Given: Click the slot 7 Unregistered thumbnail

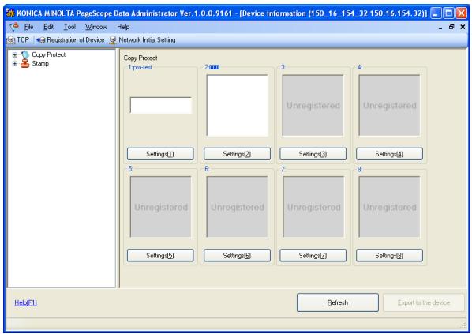Looking at the screenshot, I should click(313, 207).
